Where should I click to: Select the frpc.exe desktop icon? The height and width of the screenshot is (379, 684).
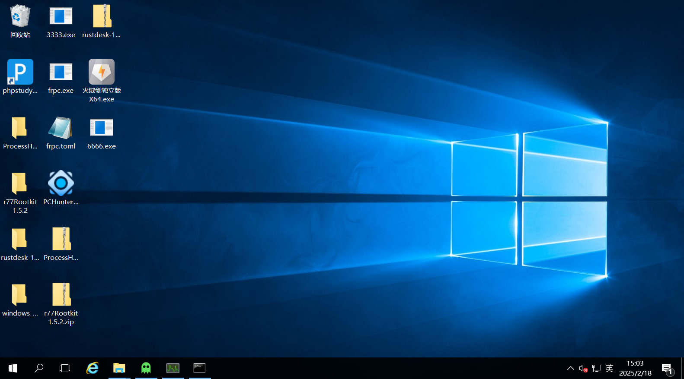61,77
